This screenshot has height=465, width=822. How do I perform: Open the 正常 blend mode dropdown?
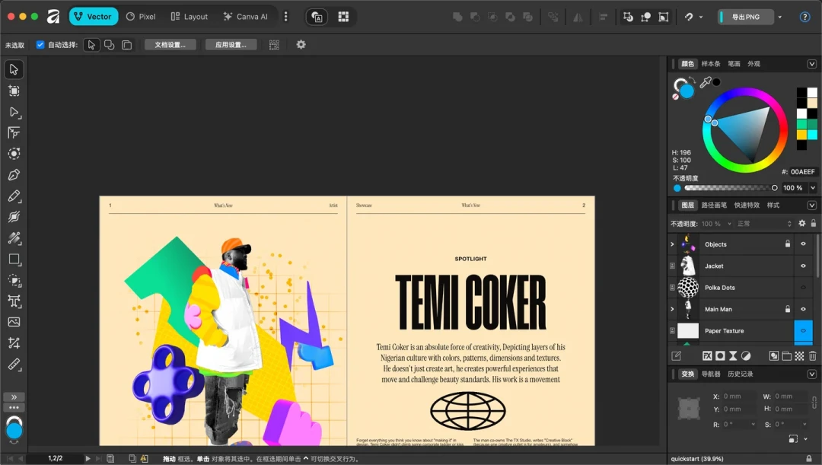(764, 224)
